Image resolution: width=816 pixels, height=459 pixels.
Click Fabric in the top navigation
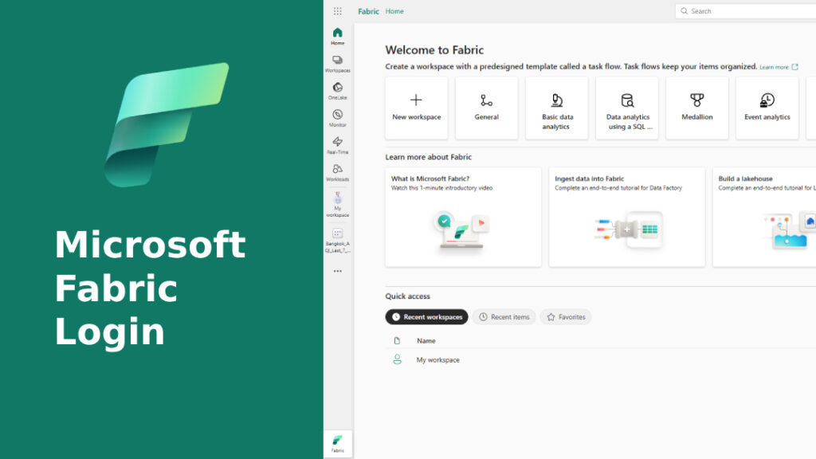point(367,11)
